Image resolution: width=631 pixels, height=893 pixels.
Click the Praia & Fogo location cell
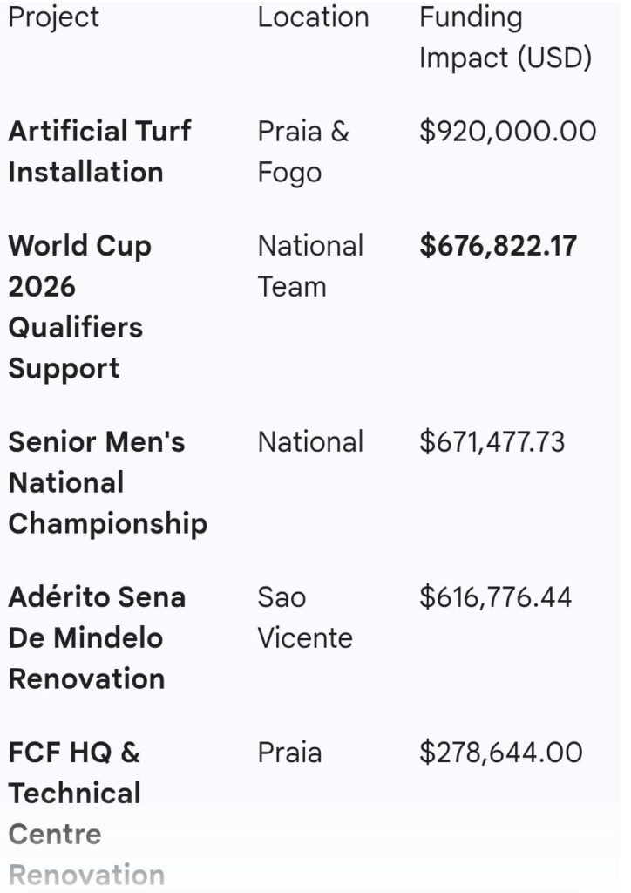click(302, 152)
